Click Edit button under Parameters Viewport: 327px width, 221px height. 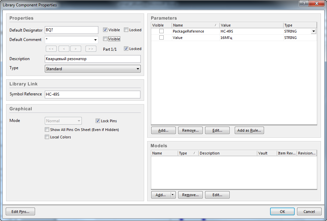click(217, 130)
